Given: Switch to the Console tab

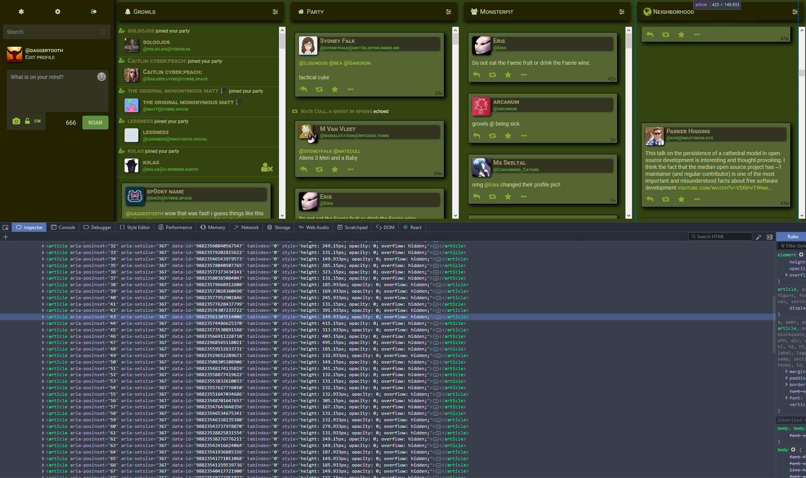Looking at the screenshot, I should click(63, 227).
